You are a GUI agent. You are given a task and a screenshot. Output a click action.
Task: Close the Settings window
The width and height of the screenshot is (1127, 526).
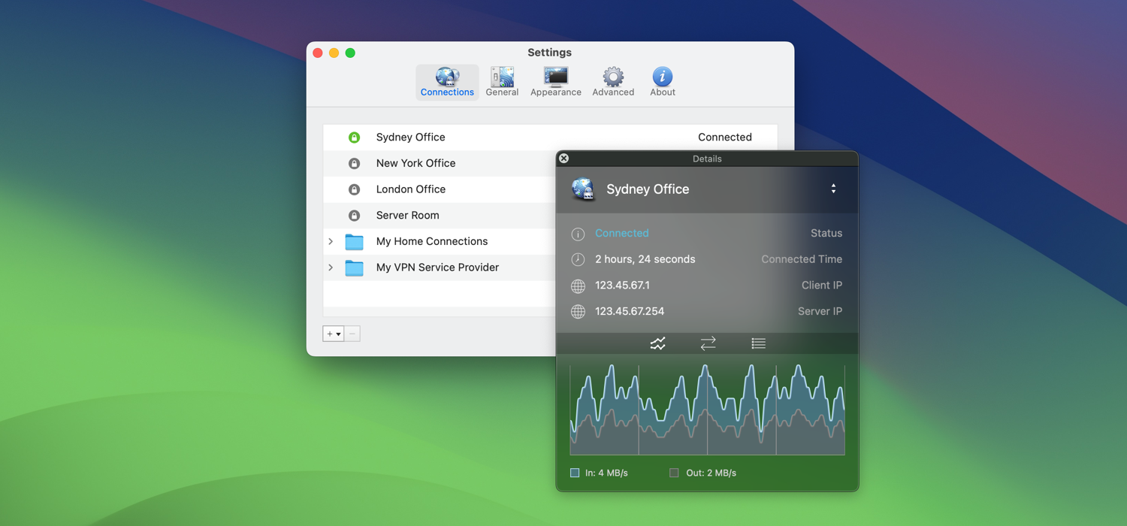pyautogui.click(x=318, y=53)
